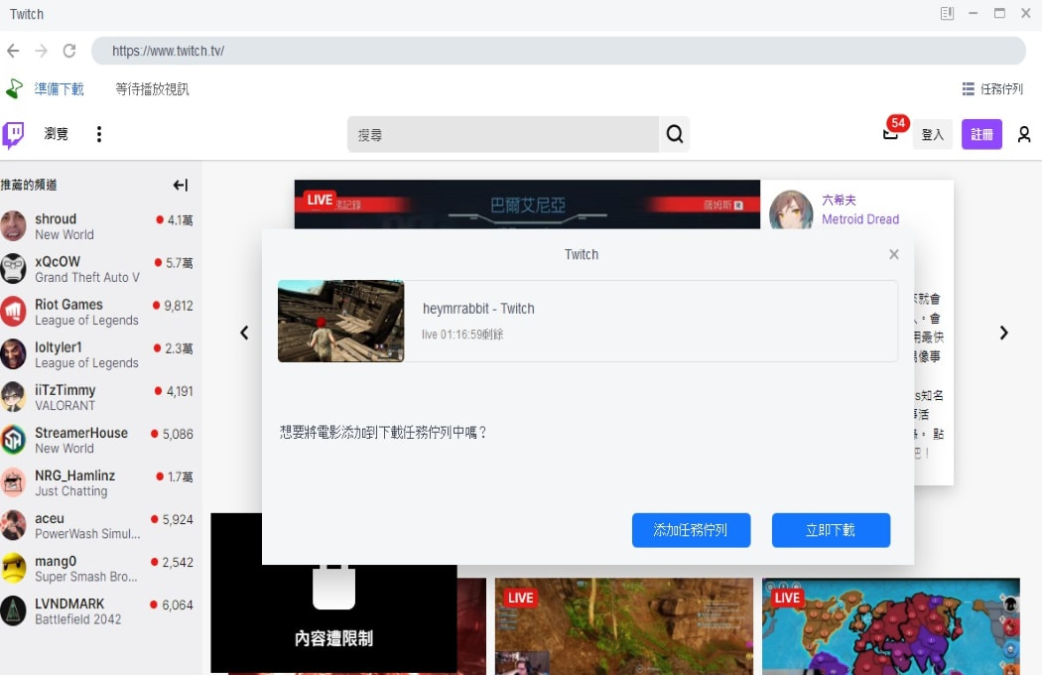Open aceu channel in sidebar
Screen dimensions: 1042x675
click(x=99, y=525)
